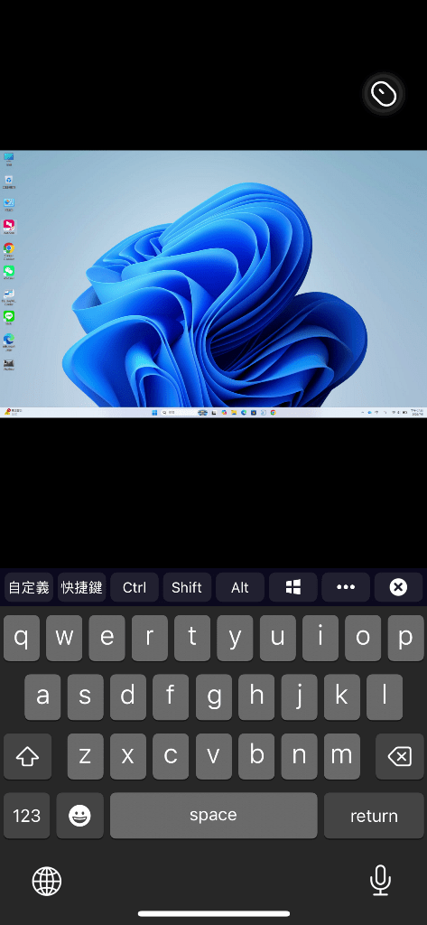Tap the space bar

coord(213,816)
